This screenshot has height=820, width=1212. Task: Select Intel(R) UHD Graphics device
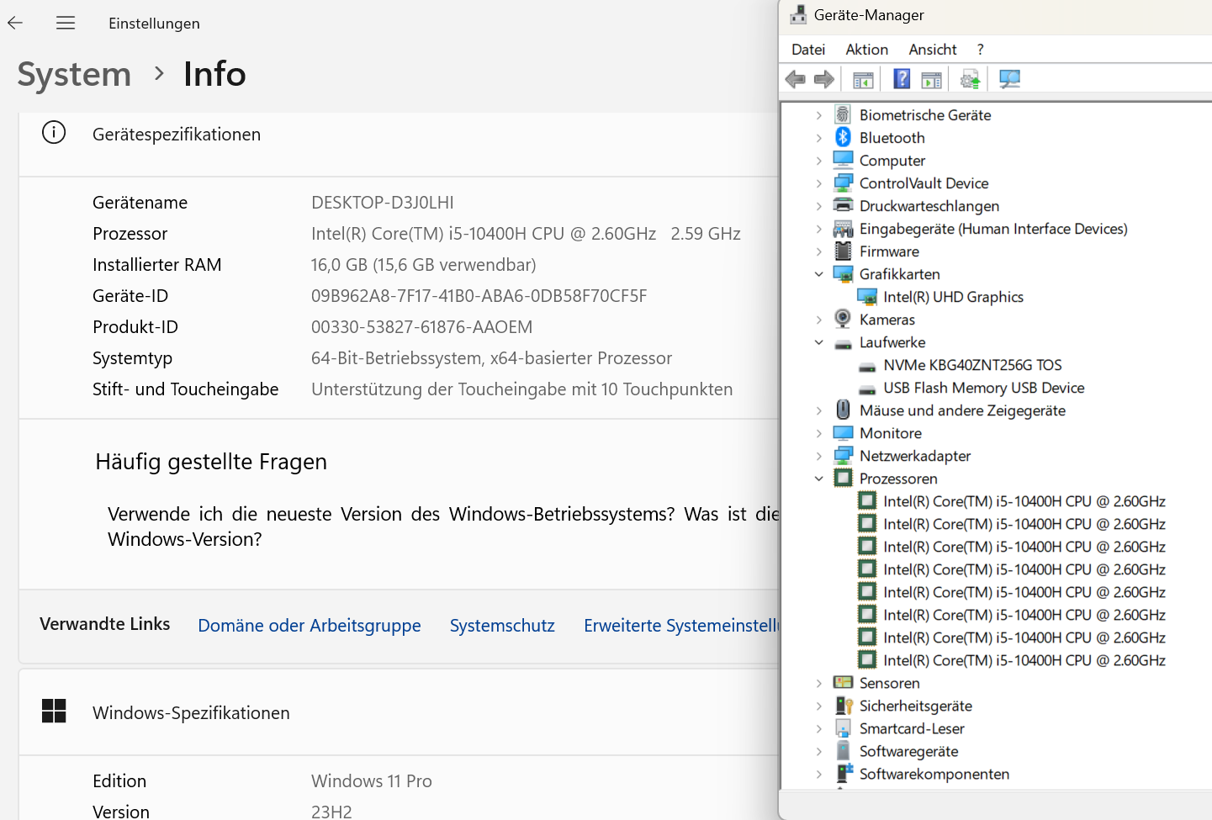pos(953,297)
